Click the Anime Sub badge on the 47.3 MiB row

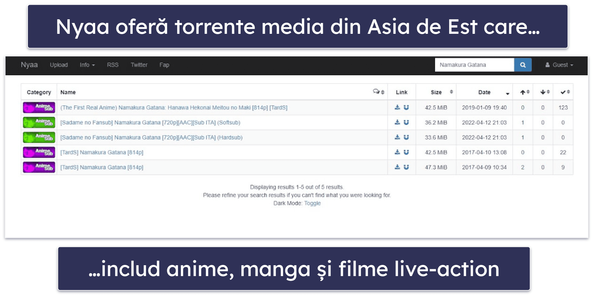point(39,167)
